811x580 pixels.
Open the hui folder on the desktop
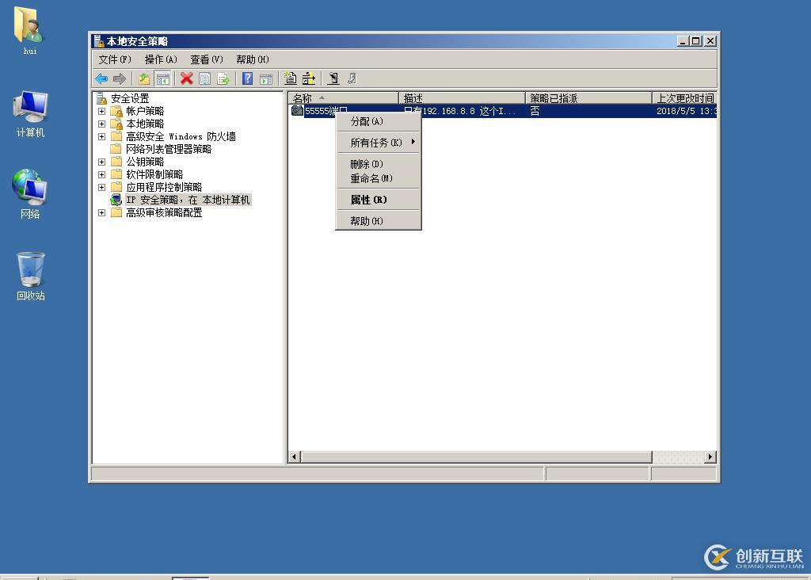(x=29, y=30)
